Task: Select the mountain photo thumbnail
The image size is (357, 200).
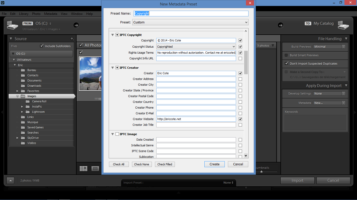Action: pos(90,73)
